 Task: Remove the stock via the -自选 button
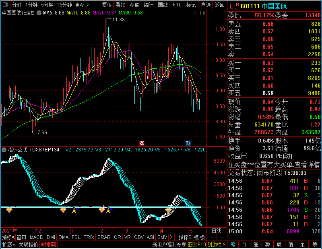pyautogui.click(x=205, y=5)
